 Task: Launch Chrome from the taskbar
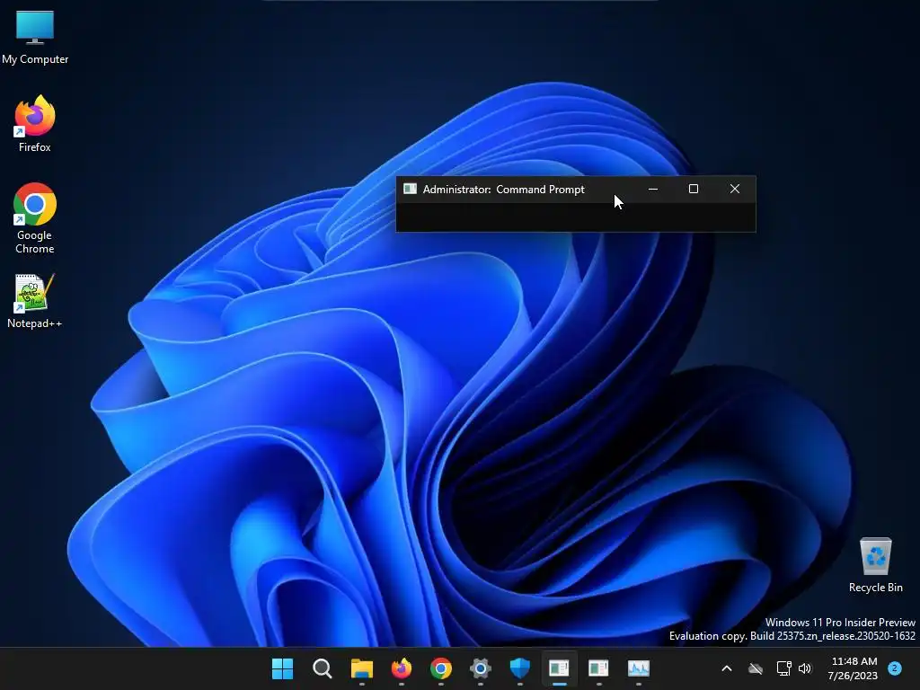click(441, 668)
